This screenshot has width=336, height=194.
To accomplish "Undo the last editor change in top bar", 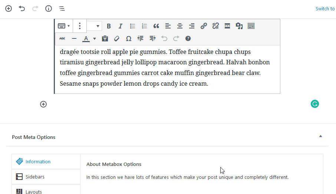I will click(x=22, y=8).
